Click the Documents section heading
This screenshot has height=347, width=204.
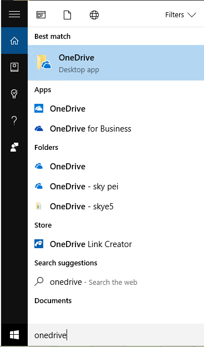53,300
